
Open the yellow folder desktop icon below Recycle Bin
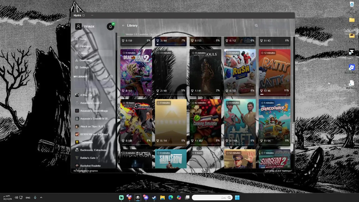352,22
